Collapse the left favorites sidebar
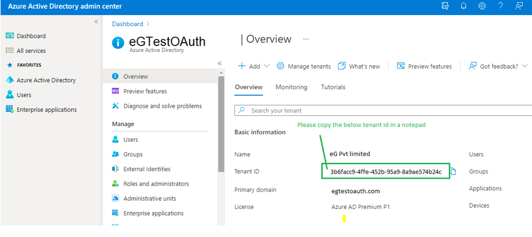 [x=96, y=22]
